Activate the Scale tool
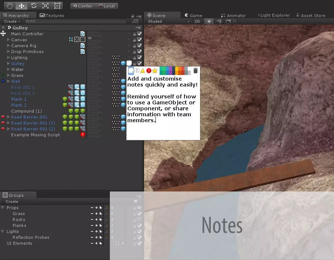Viewport: 334px width, 260px height. click(45, 6)
